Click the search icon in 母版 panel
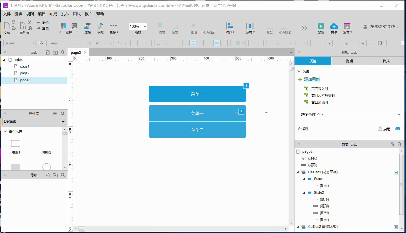406x233 pixels. click(x=63, y=175)
